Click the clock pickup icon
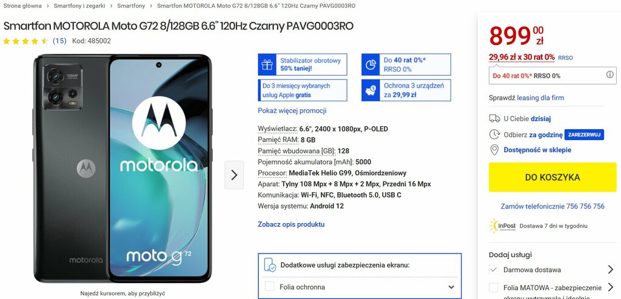The image size is (621, 299). coord(494,135)
